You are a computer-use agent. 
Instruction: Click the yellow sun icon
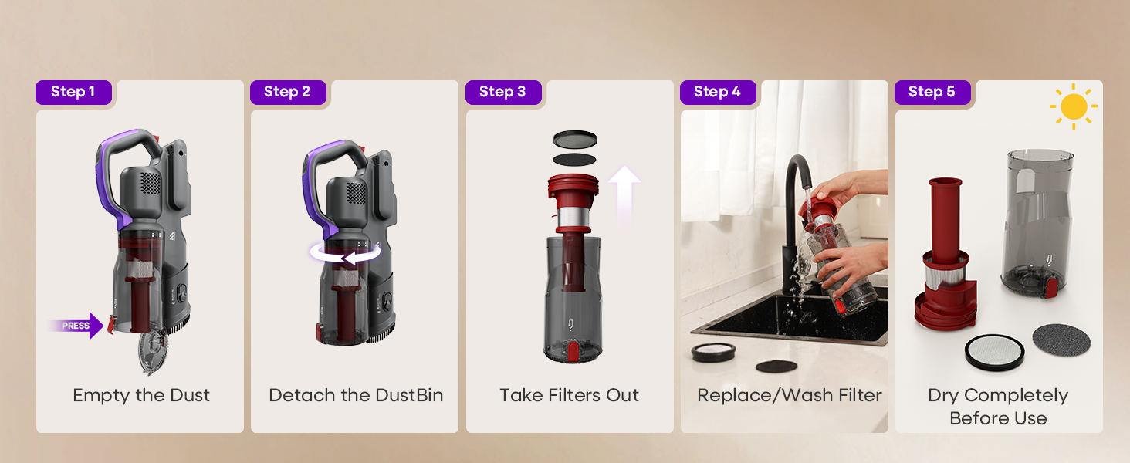click(x=1074, y=106)
